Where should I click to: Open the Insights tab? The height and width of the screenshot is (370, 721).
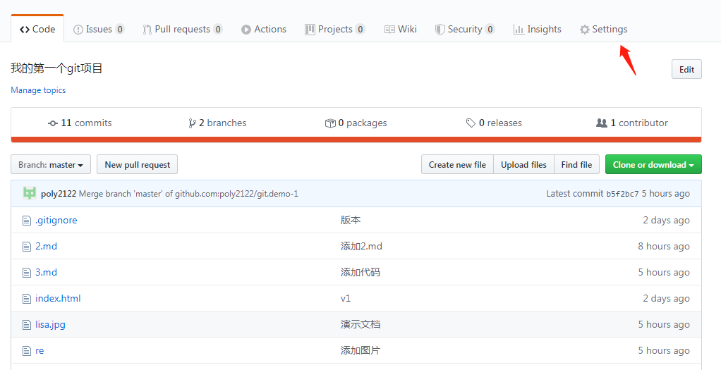(537, 29)
